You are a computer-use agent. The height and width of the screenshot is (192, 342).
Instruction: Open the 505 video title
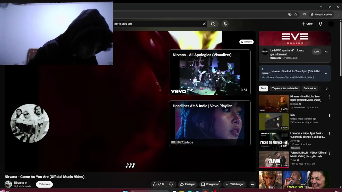click(x=293, y=115)
